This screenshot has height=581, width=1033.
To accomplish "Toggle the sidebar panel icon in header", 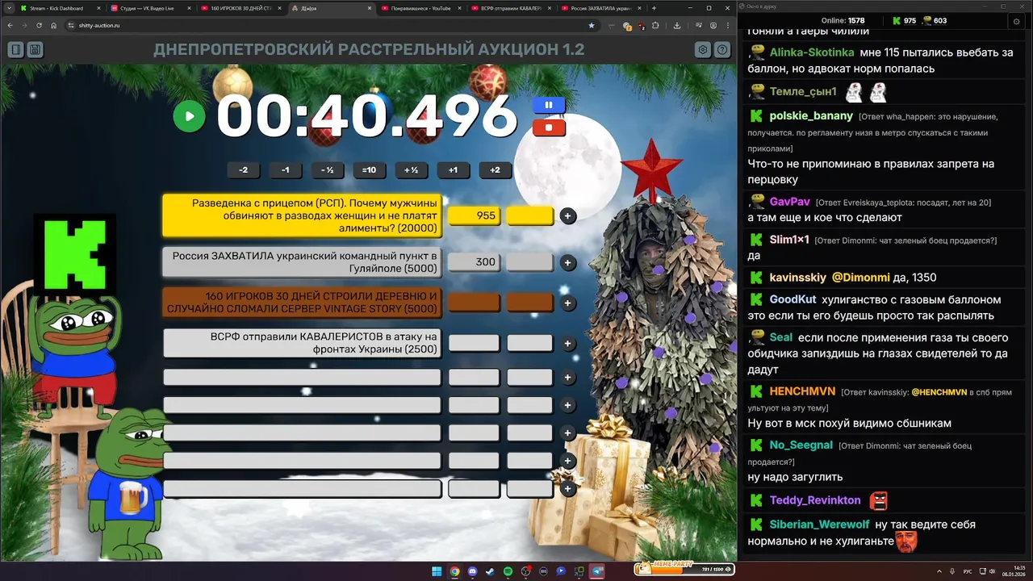I will point(15,50).
